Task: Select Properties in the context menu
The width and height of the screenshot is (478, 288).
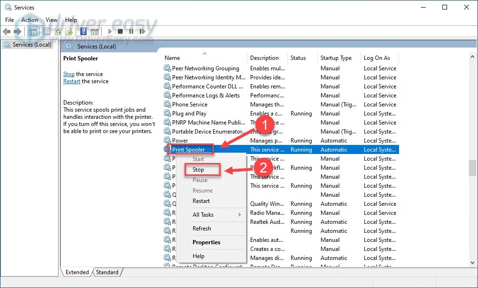Action: pos(206,242)
